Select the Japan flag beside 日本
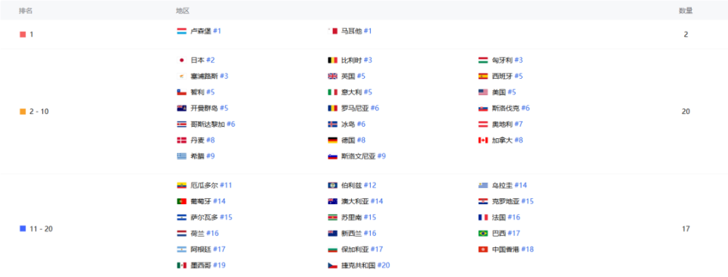 click(x=181, y=61)
